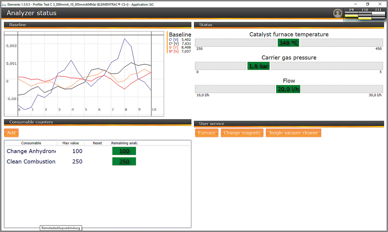The height and width of the screenshot is (232, 388).
Task: Click the Flow gauge bar
Action: click(x=235, y=89)
